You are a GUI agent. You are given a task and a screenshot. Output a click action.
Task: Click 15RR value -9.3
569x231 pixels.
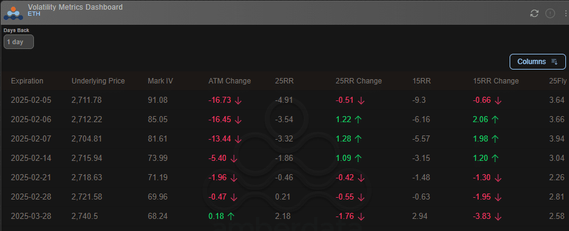point(419,100)
